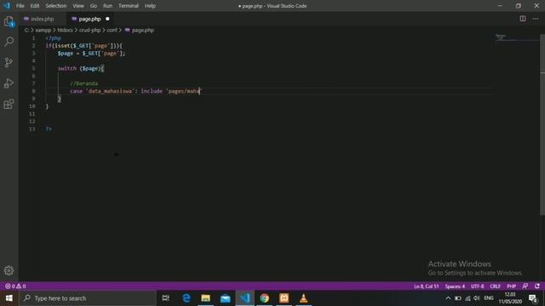Open the clock and date flyout
The width and height of the screenshot is (545, 306).
(510, 298)
